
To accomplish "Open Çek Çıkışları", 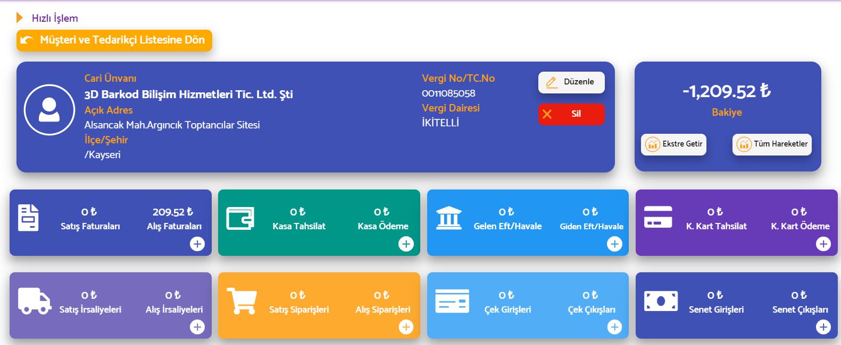I will pyautogui.click(x=592, y=302).
